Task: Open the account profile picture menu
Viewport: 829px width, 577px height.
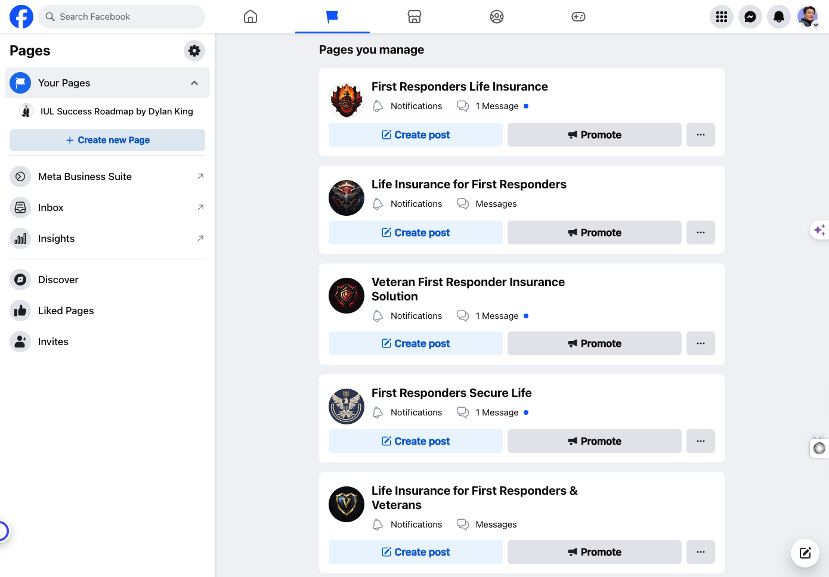Action: [808, 17]
